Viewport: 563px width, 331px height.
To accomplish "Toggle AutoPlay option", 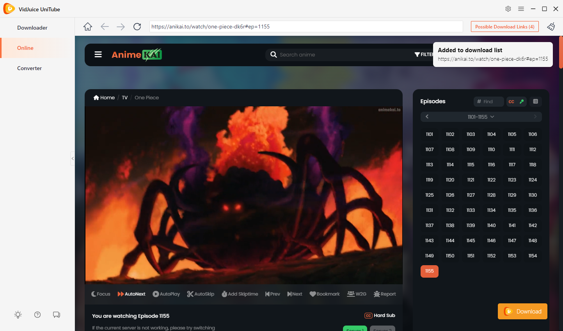I will (166, 294).
